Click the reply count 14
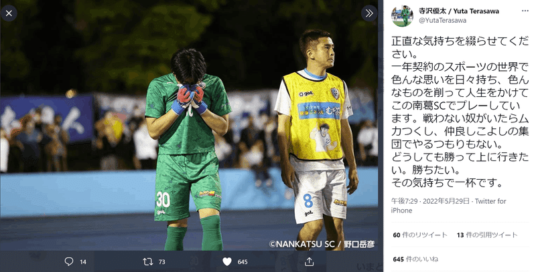Viewport: 536px width, 272px height. click(x=83, y=262)
